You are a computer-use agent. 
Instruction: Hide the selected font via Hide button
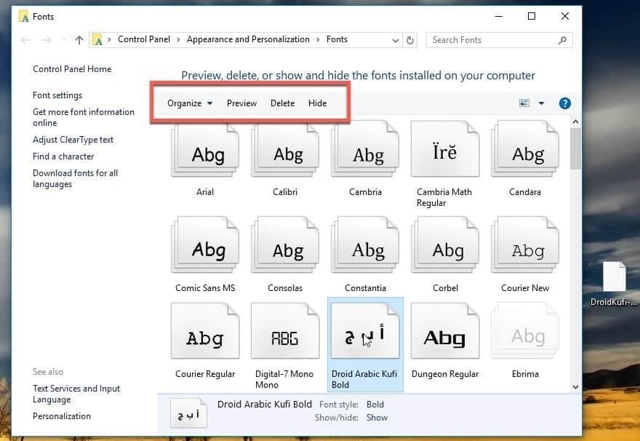(x=317, y=103)
